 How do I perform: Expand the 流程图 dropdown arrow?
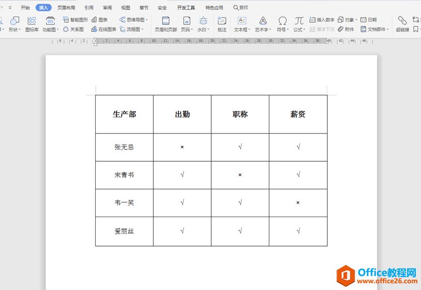click(142, 29)
